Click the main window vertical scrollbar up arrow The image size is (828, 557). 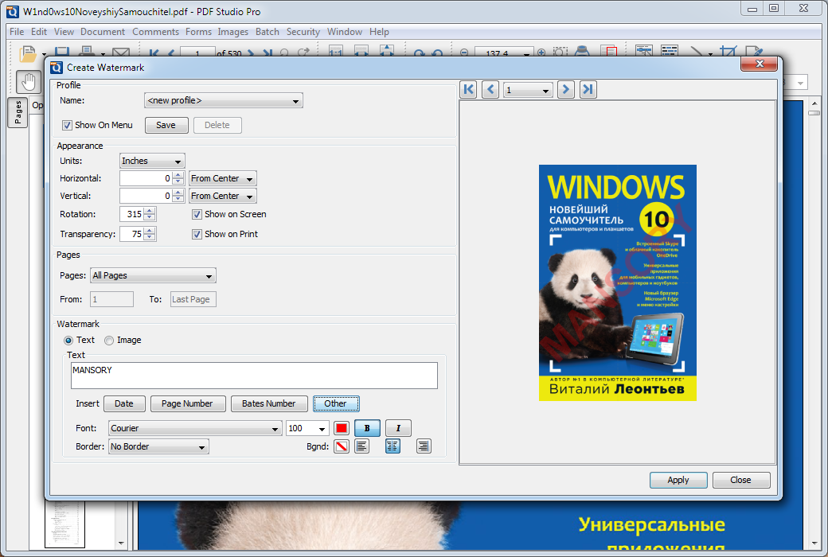tap(814, 103)
